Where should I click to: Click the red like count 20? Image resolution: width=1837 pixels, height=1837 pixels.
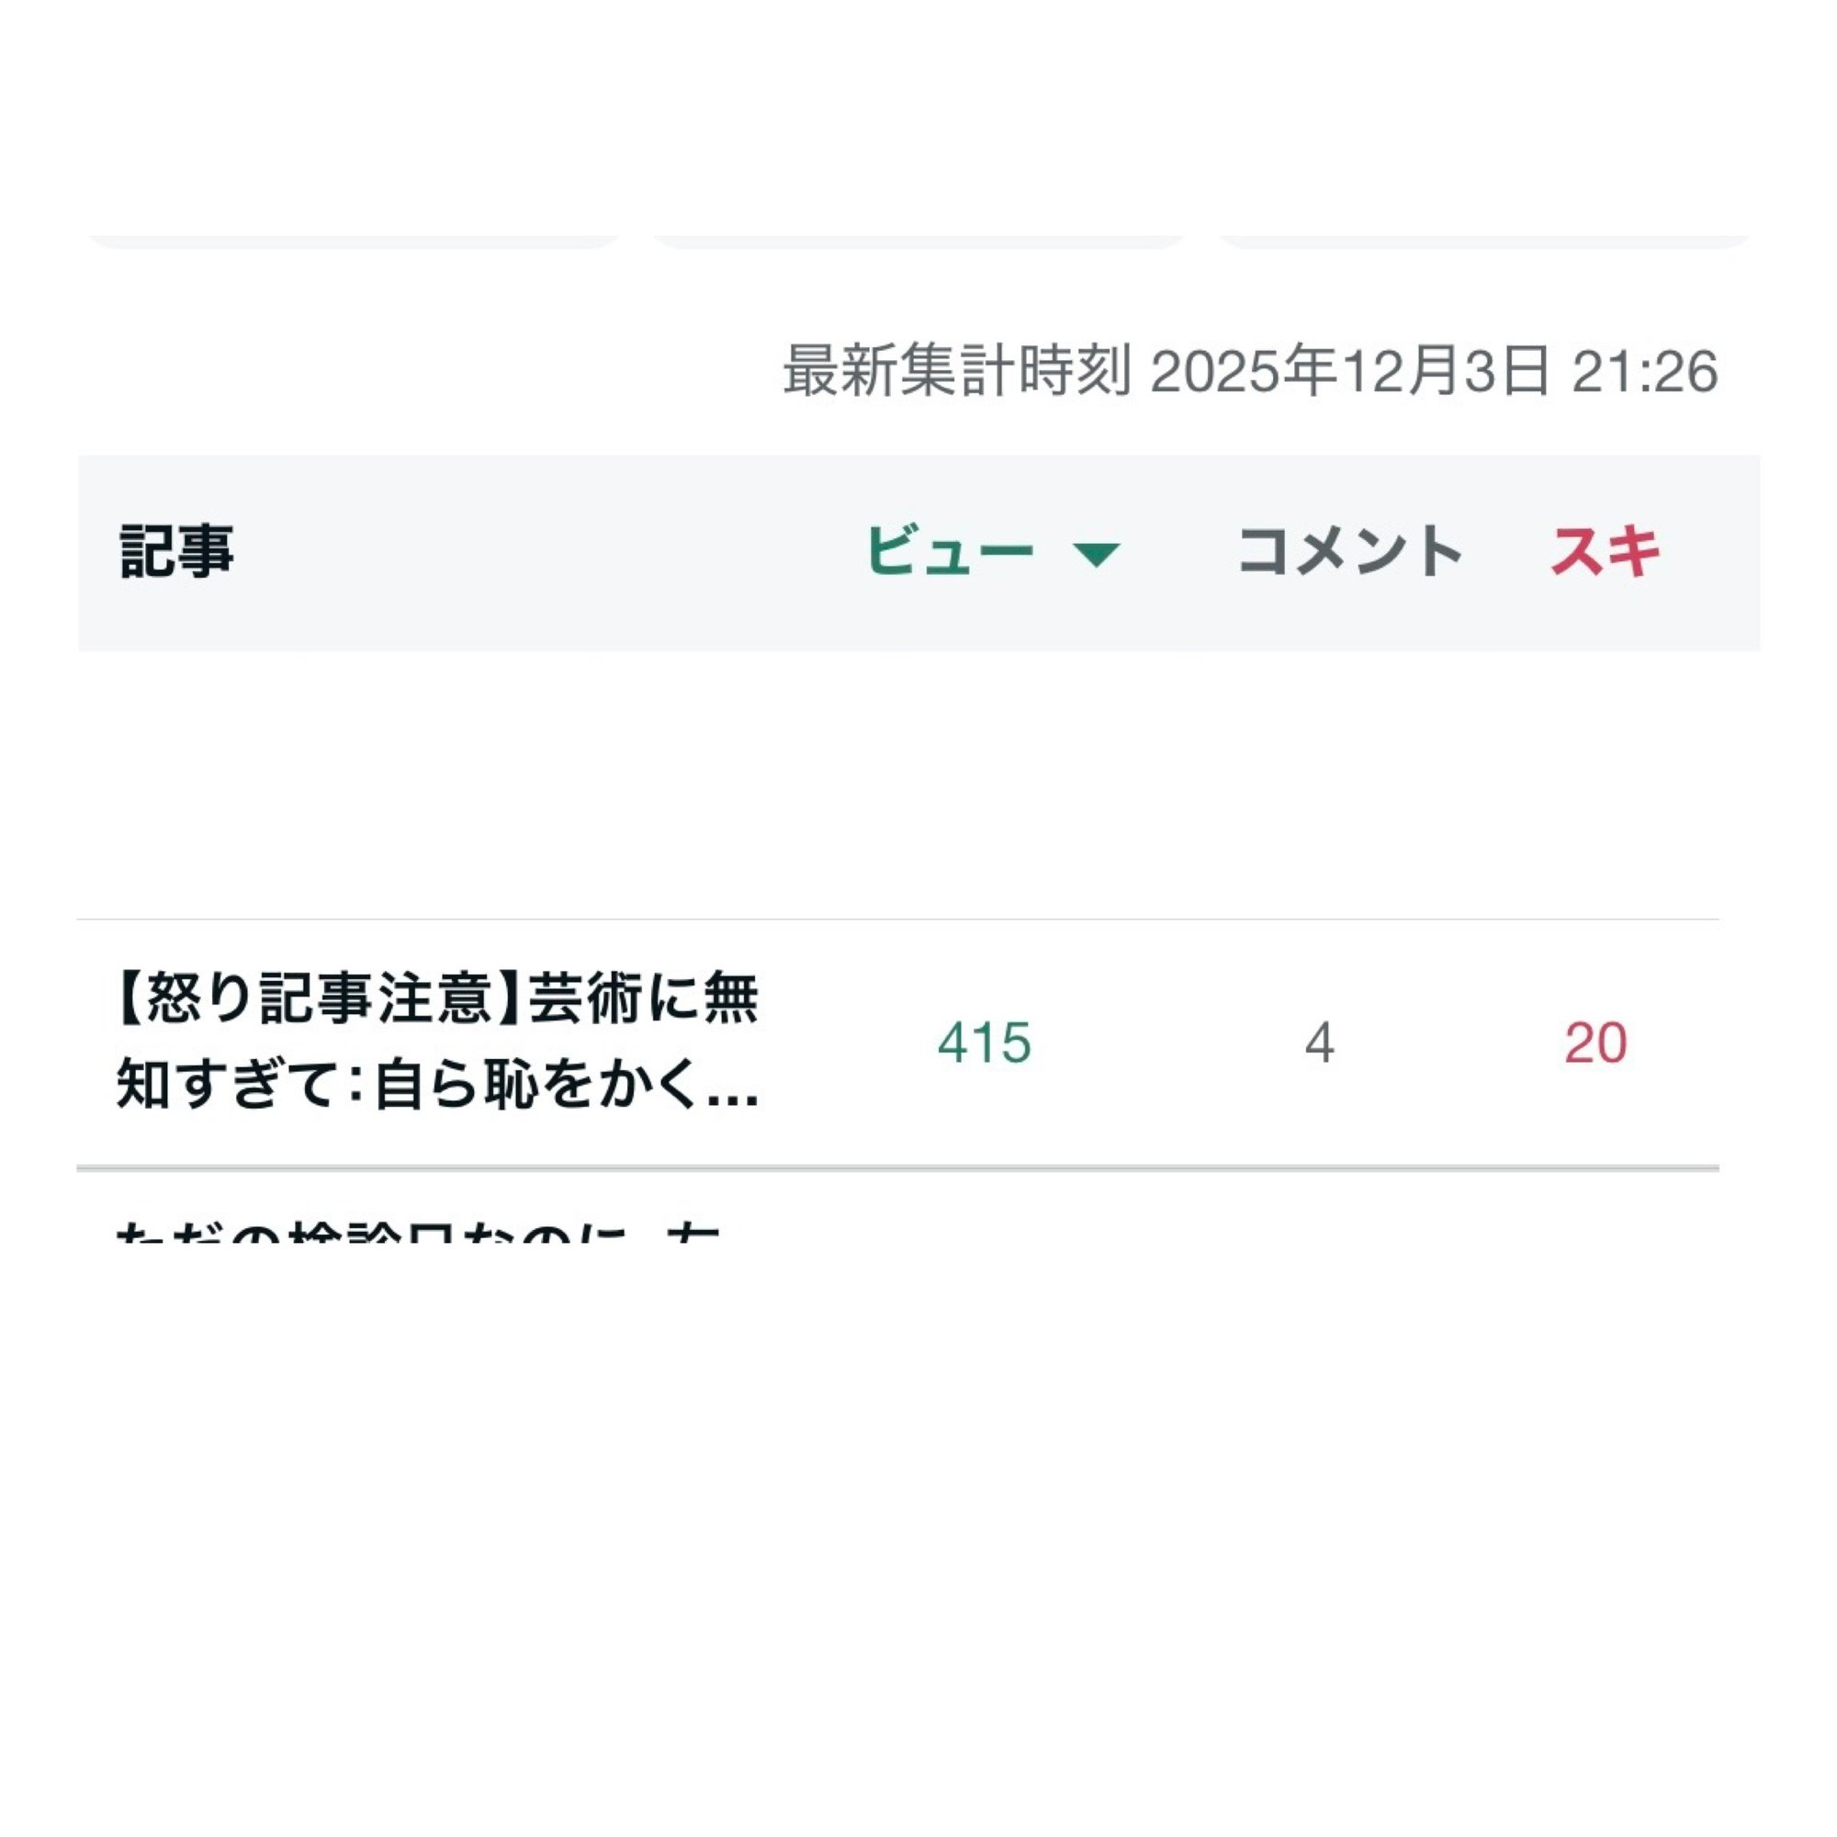tap(1595, 1043)
